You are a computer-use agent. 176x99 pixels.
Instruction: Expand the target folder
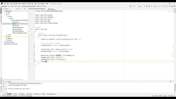pyautogui.click(x=5, y=37)
